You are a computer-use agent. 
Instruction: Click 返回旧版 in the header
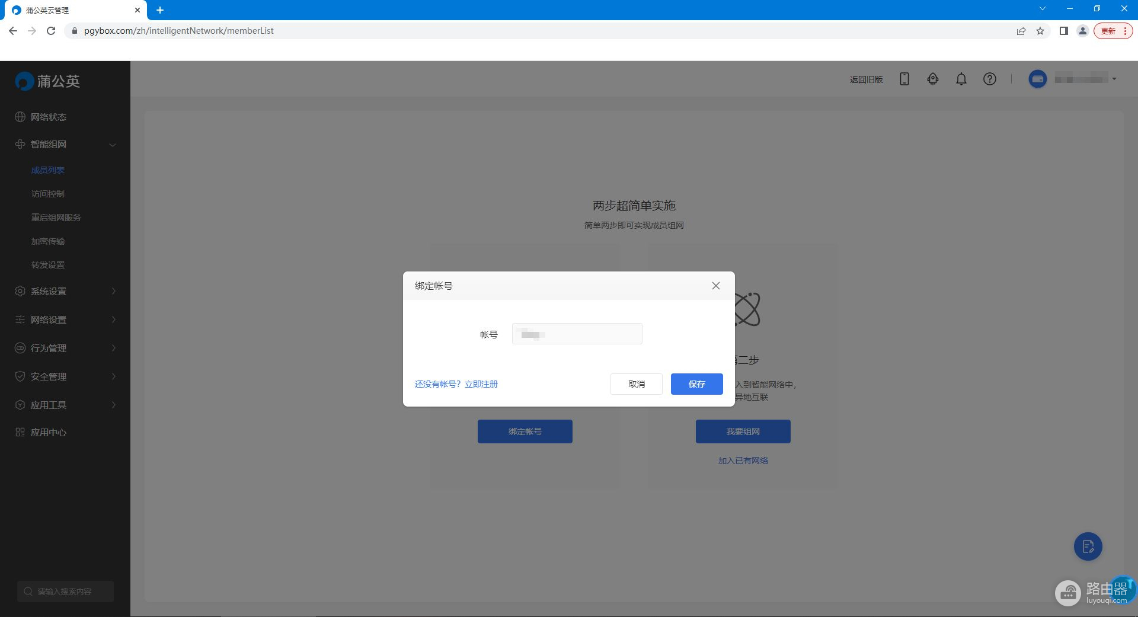(x=866, y=79)
